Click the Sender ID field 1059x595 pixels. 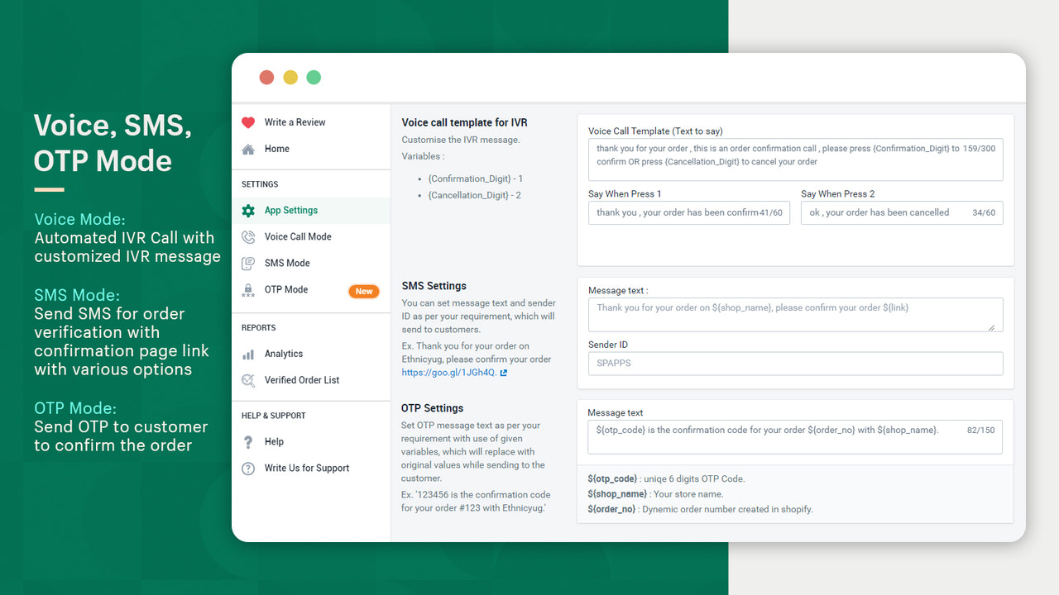coord(795,363)
